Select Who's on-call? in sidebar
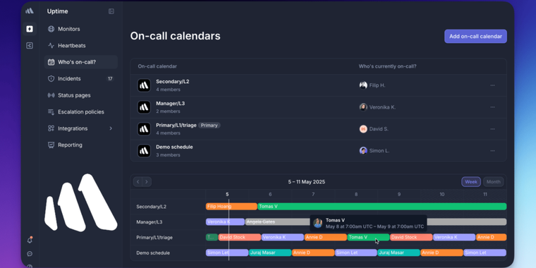The height and width of the screenshot is (268, 536). coord(80,62)
